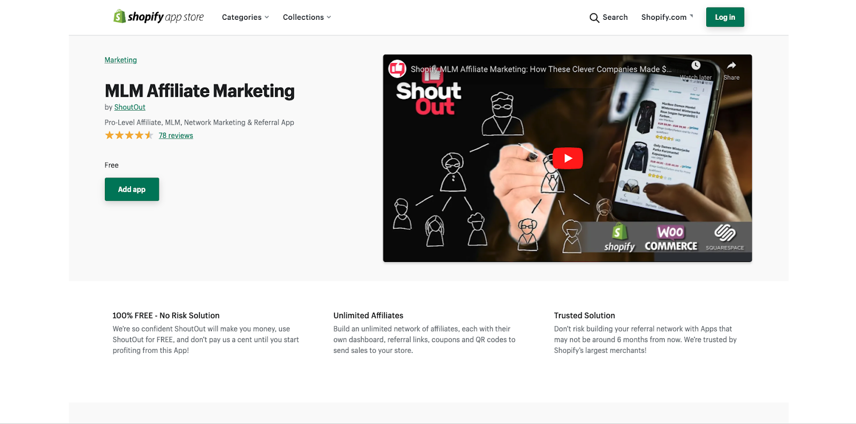Image resolution: width=856 pixels, height=424 pixels.
Task: Click the 'Trusted Solution' heading
Action: 584,315
